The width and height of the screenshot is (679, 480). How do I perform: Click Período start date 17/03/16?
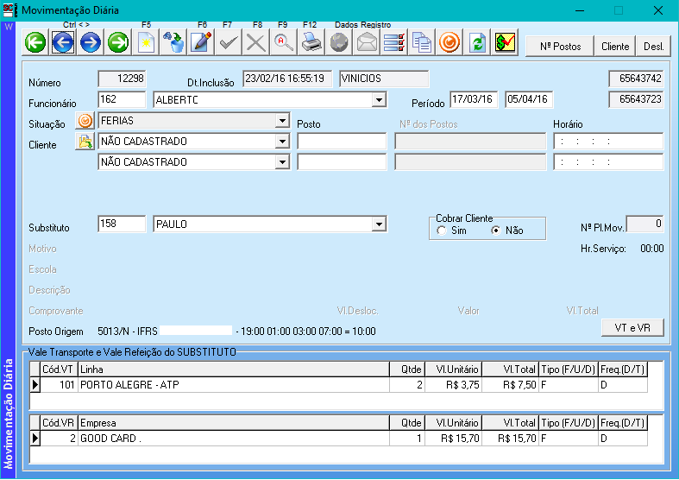[474, 99]
